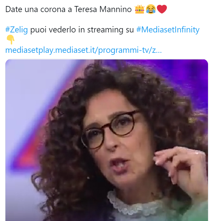Click the word "corona" in the tweet
This screenshot has height=221, width=210.
tap(53, 9)
